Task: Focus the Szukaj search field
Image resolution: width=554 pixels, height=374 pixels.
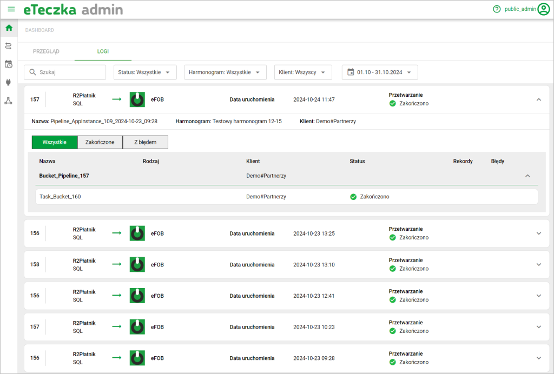Action: pyautogui.click(x=65, y=72)
